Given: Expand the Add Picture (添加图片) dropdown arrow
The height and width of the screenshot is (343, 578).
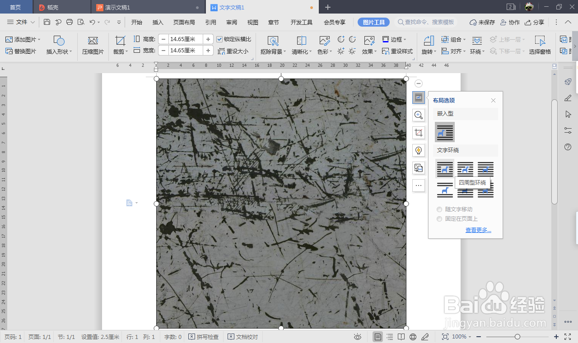Looking at the screenshot, I should pos(39,40).
